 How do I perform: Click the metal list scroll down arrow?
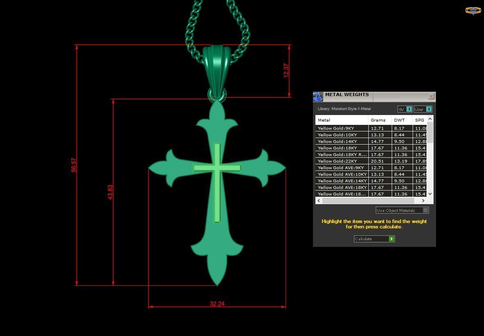(430, 194)
